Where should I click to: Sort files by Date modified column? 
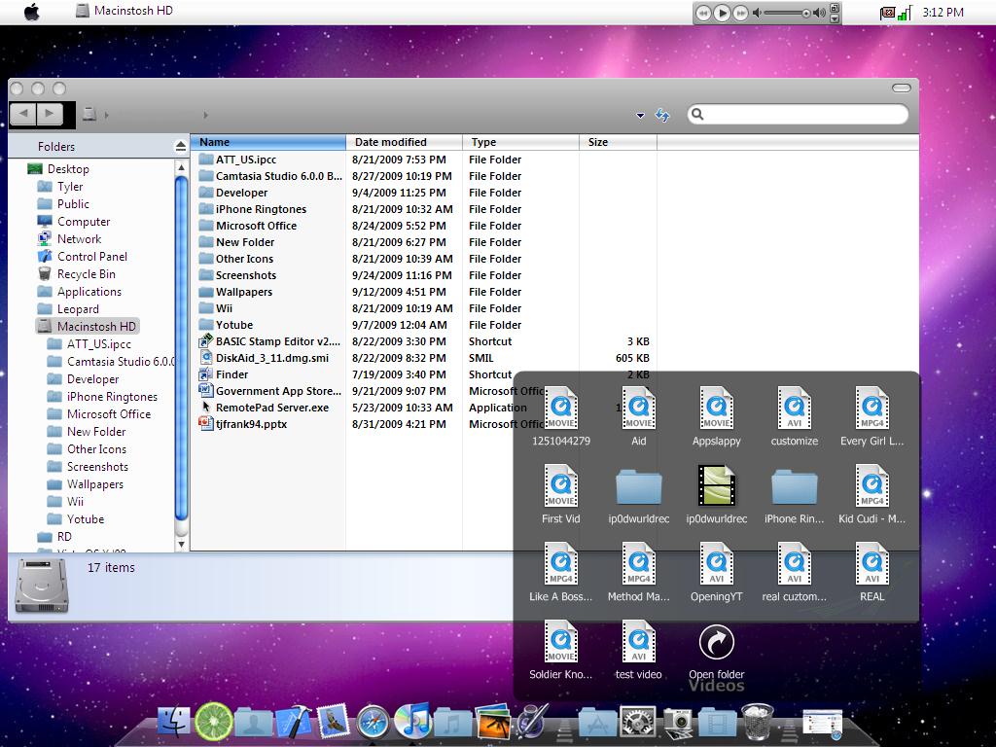pyautogui.click(x=404, y=142)
